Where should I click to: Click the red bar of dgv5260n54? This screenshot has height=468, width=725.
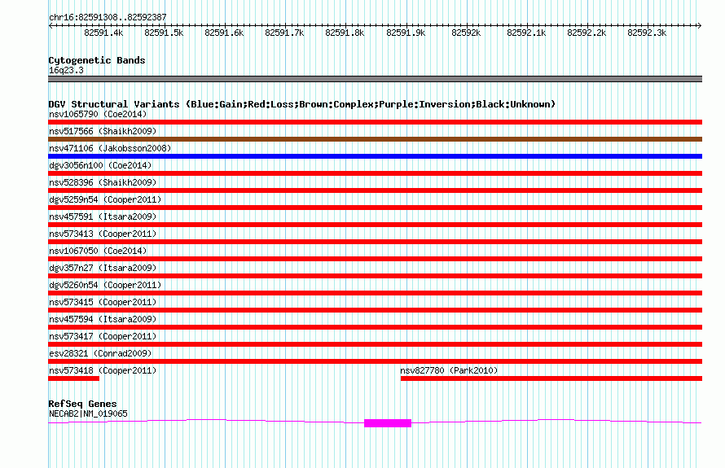[375, 293]
